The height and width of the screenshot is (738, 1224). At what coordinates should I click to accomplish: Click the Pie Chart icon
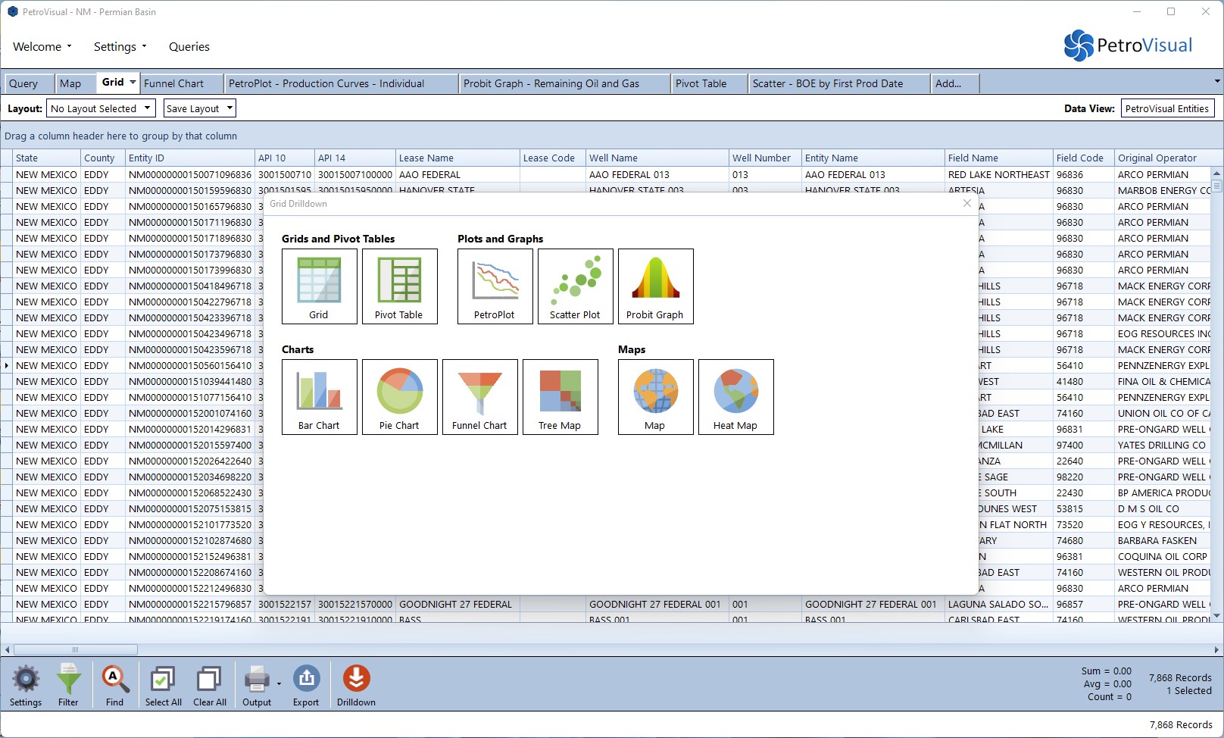[x=399, y=397]
